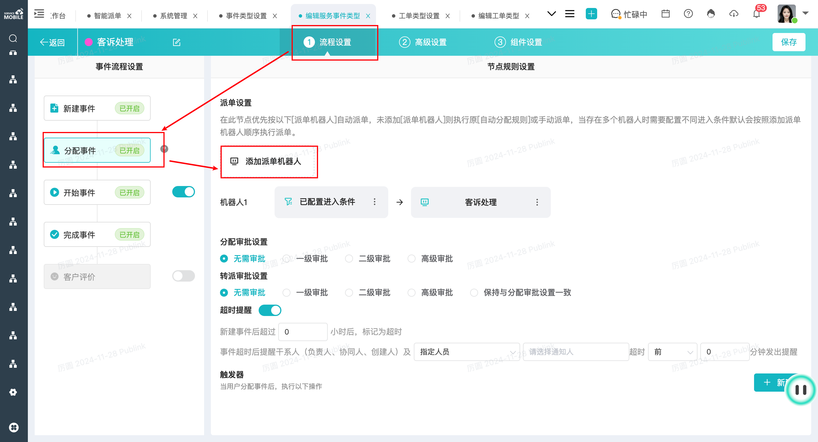818x442 pixels.
Task: Enable the 客户评价 switch
Action: tap(184, 276)
